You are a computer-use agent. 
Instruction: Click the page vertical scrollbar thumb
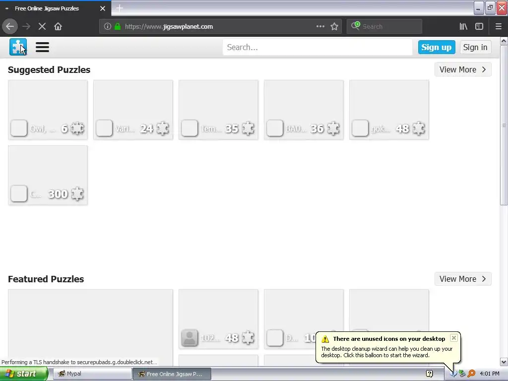click(x=504, y=125)
